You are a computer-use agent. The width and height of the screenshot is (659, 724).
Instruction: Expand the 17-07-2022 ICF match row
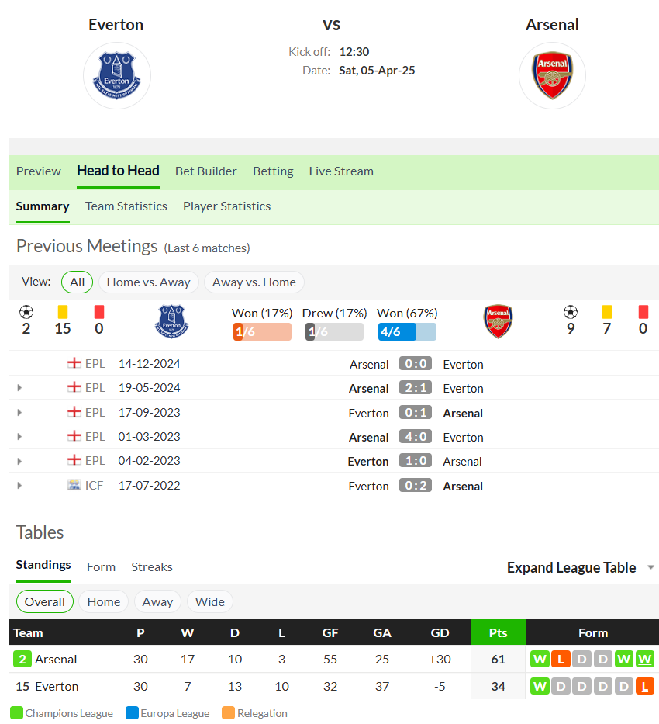tap(19, 486)
